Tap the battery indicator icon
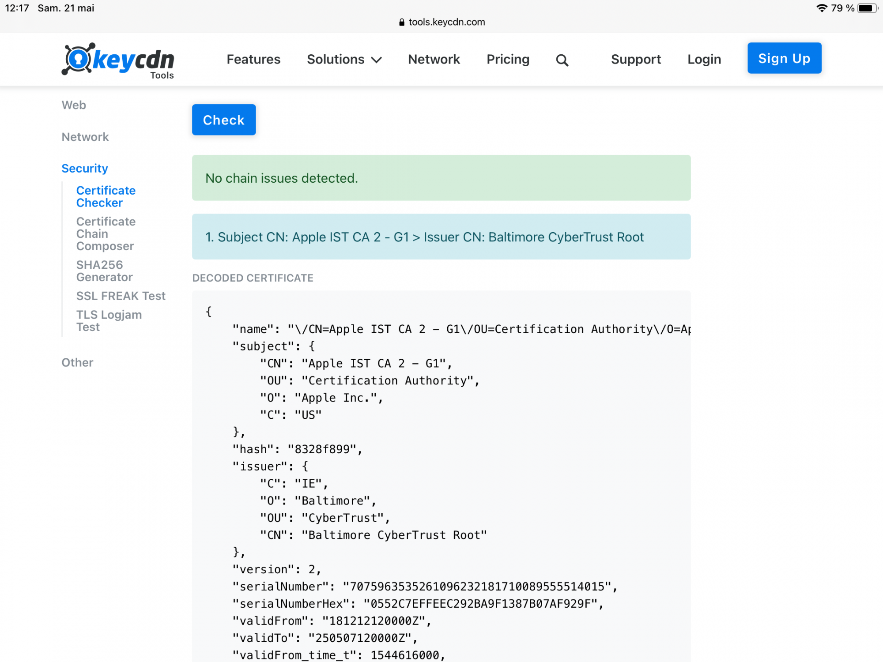 point(868,8)
